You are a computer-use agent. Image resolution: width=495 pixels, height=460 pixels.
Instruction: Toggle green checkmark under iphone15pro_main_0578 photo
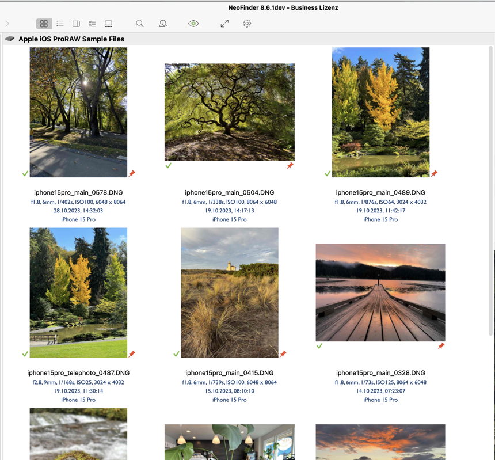tap(25, 173)
